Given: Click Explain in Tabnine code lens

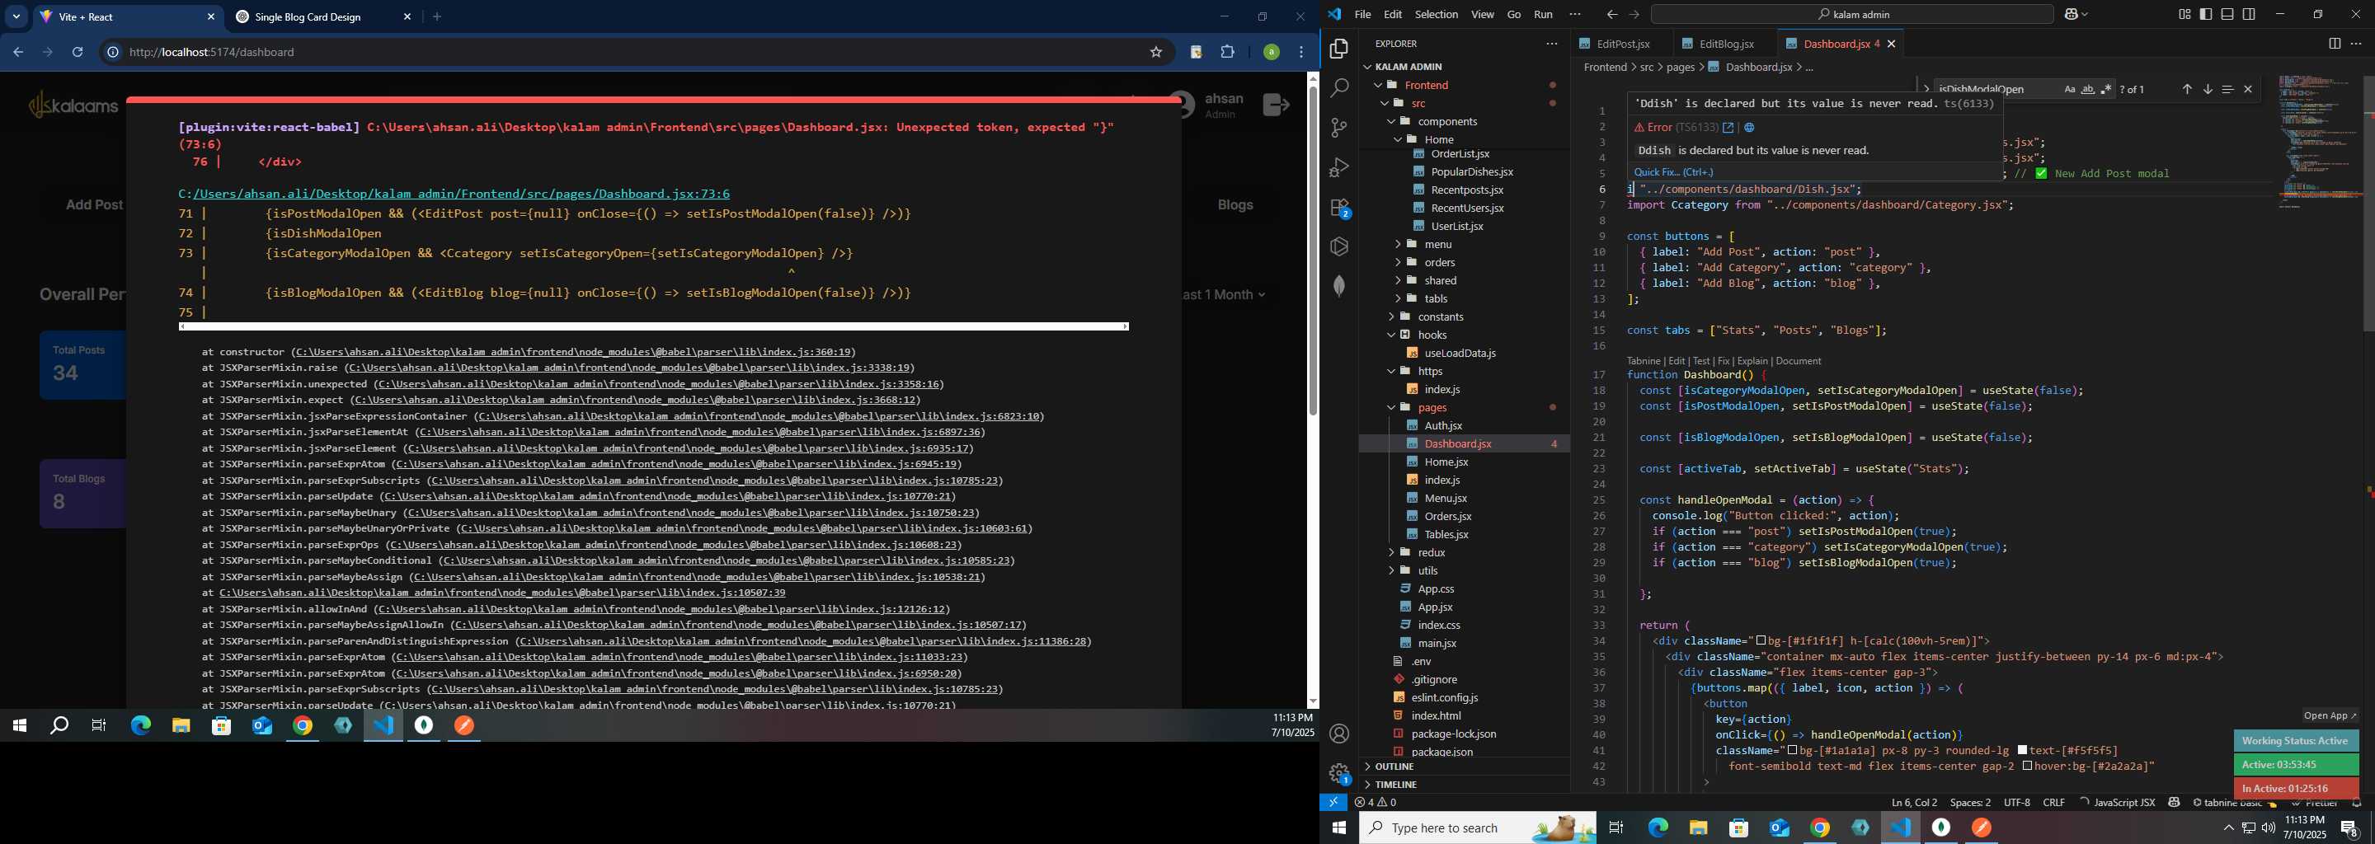Looking at the screenshot, I should tap(1752, 361).
